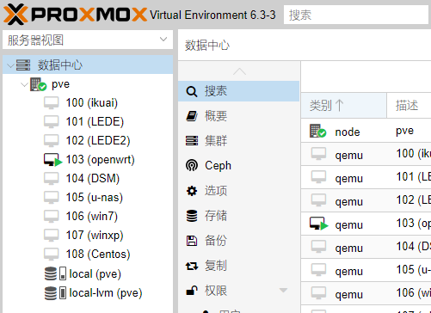Open the 权限 permissions menu item
Image resolution: width=431 pixels, height=313 pixels.
(x=238, y=291)
